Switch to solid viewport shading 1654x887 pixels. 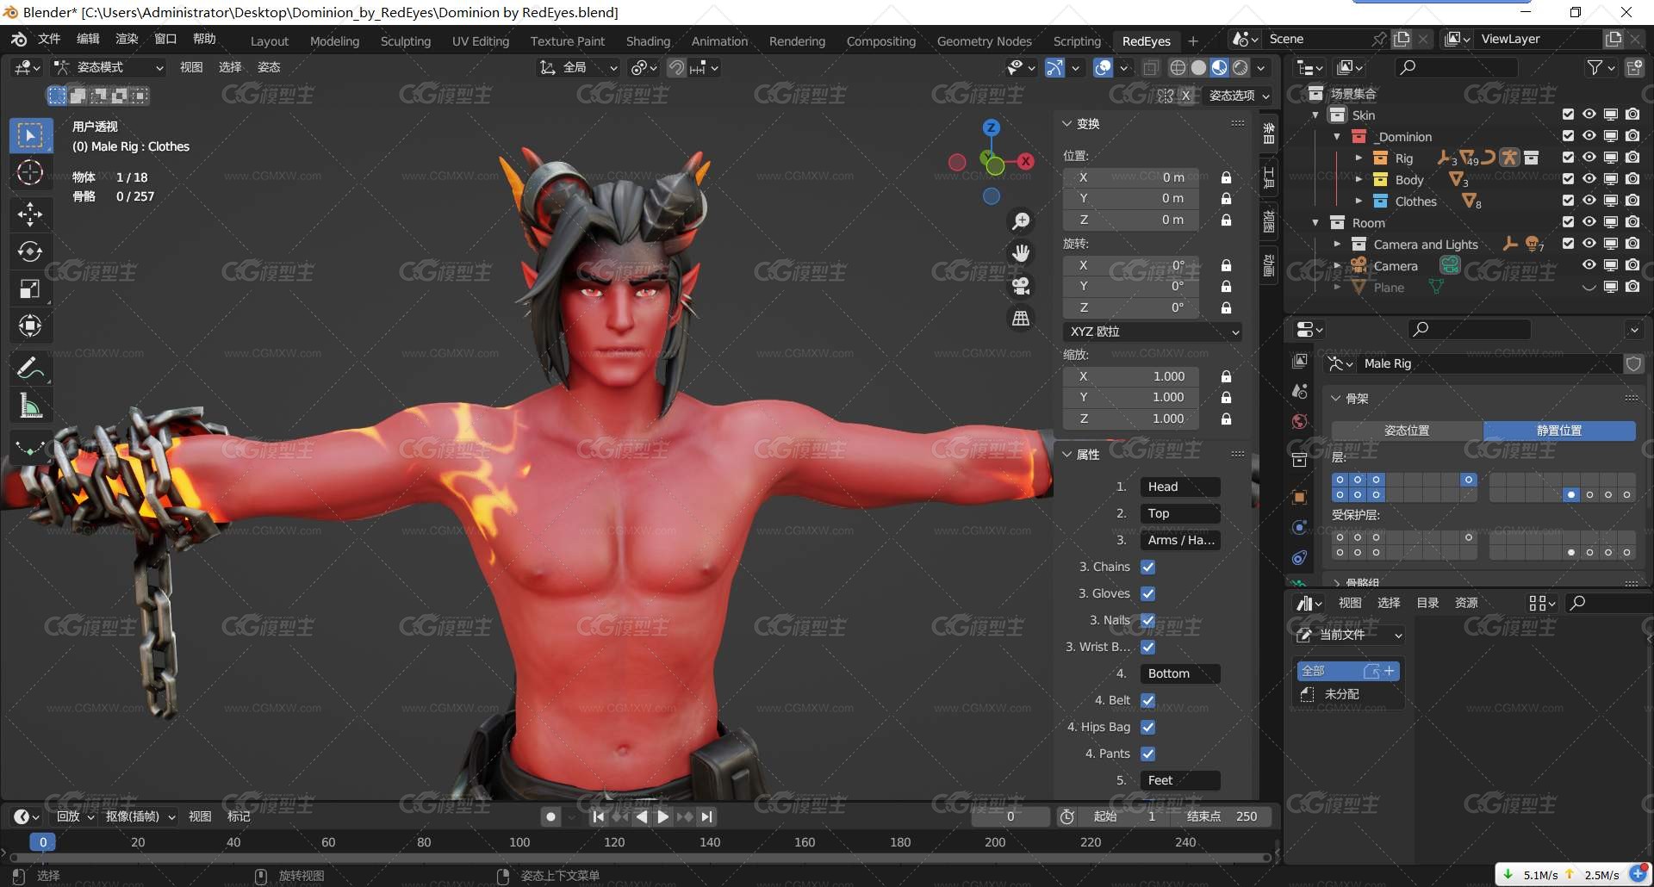1198,67
